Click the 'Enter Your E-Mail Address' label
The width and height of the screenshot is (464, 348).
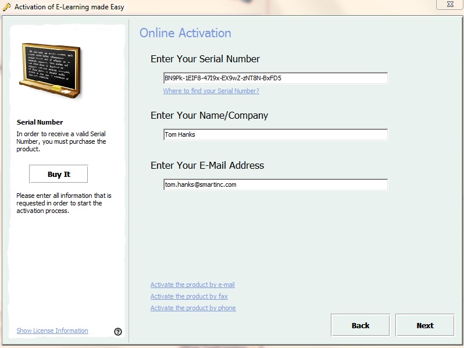pyautogui.click(x=207, y=165)
